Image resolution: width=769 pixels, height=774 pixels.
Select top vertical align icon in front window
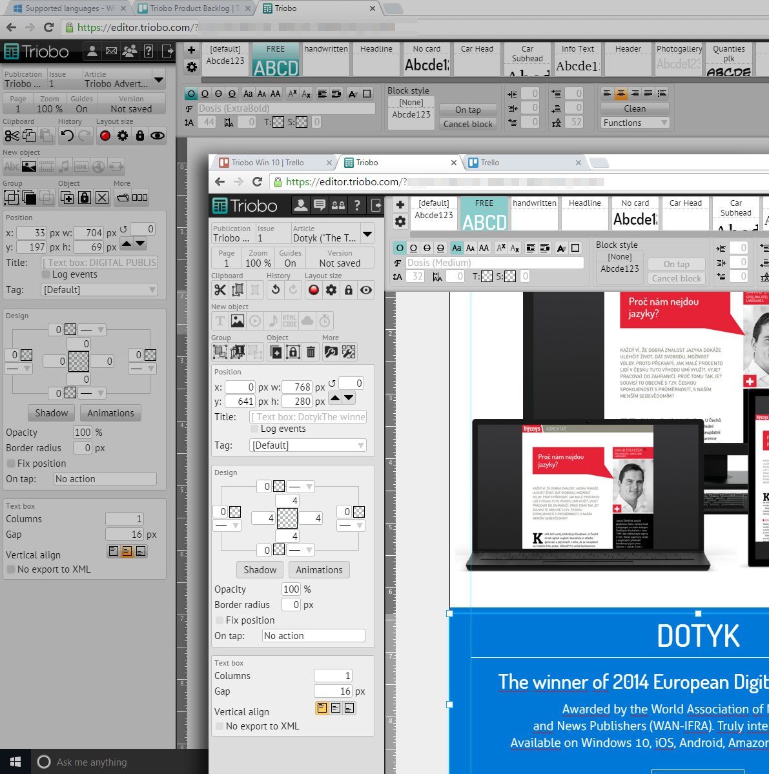322,708
